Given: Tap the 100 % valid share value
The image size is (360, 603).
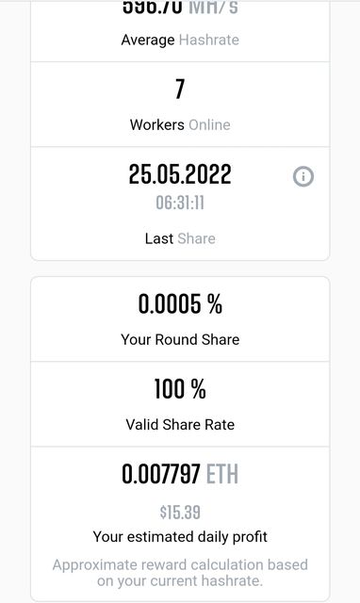Looking at the screenshot, I should [180, 389].
